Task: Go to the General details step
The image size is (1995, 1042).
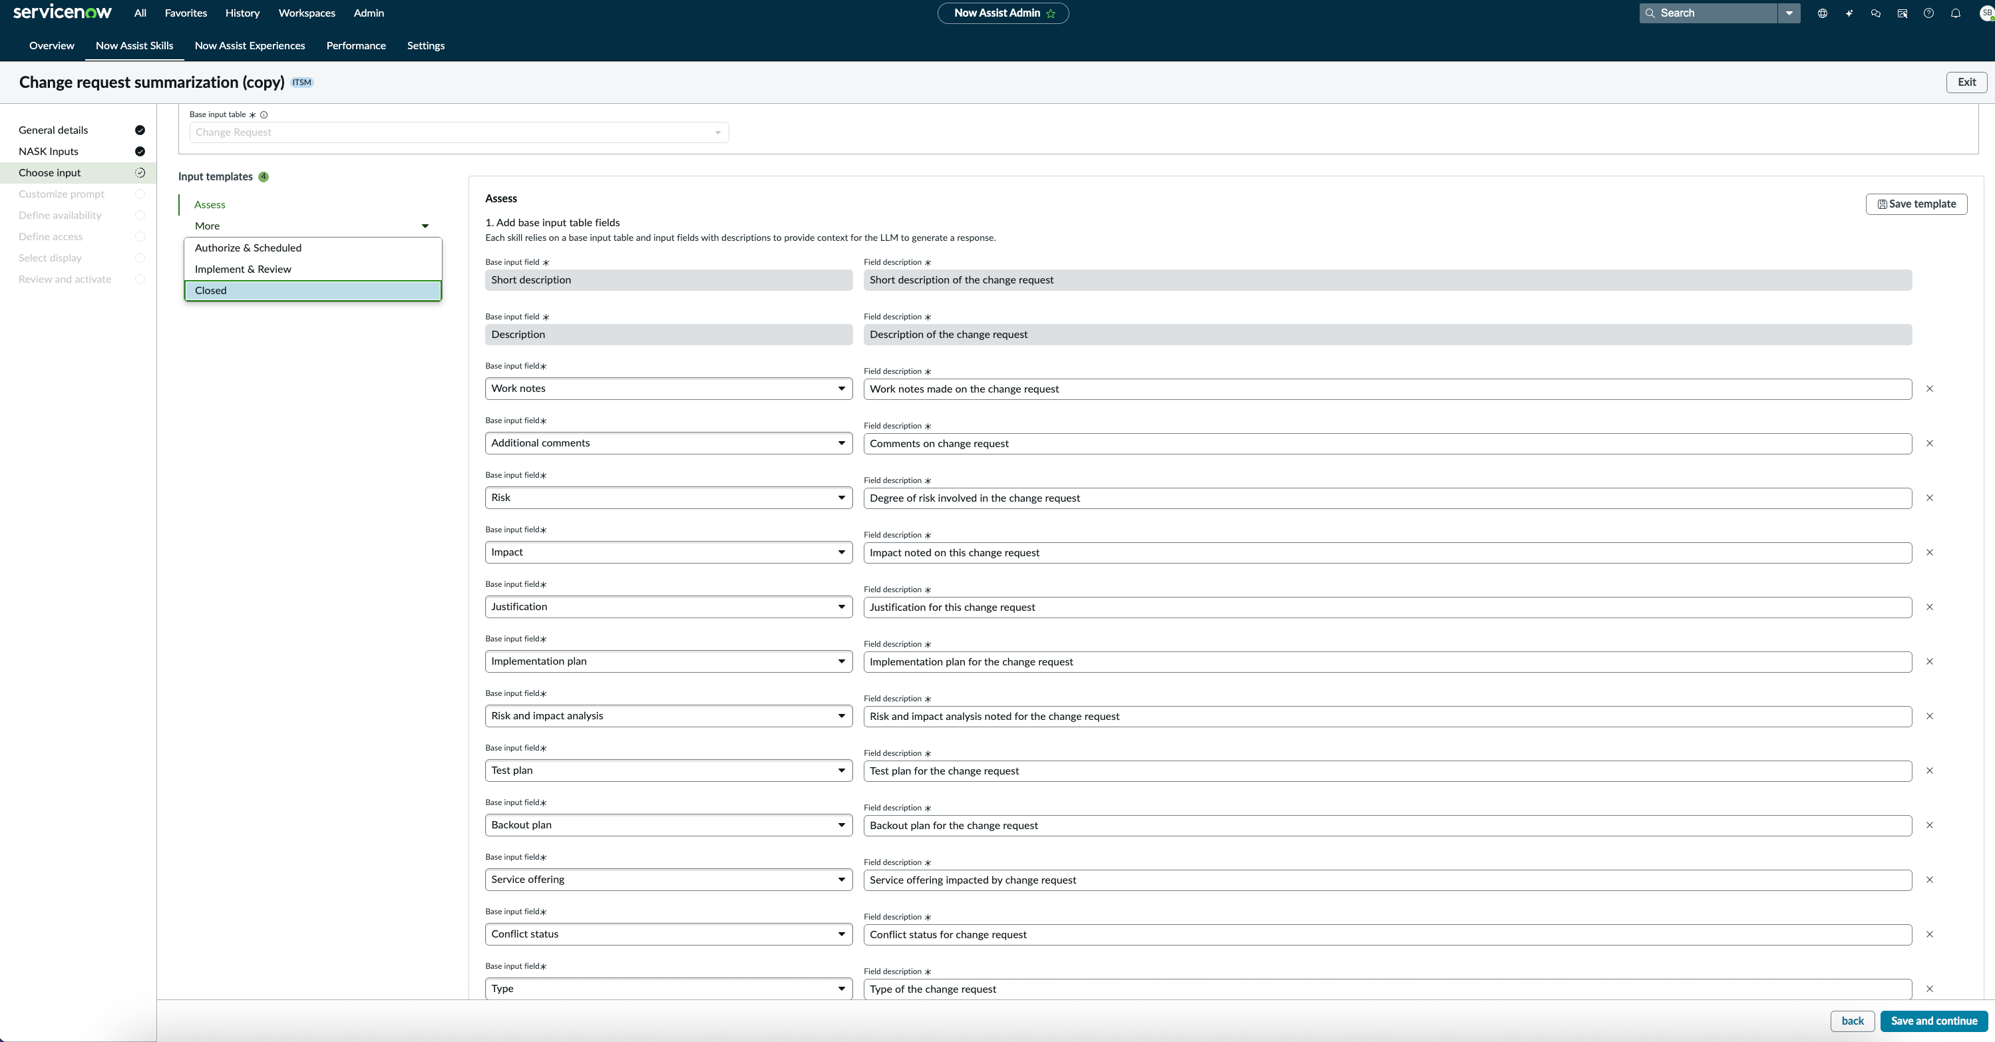Action: point(53,130)
